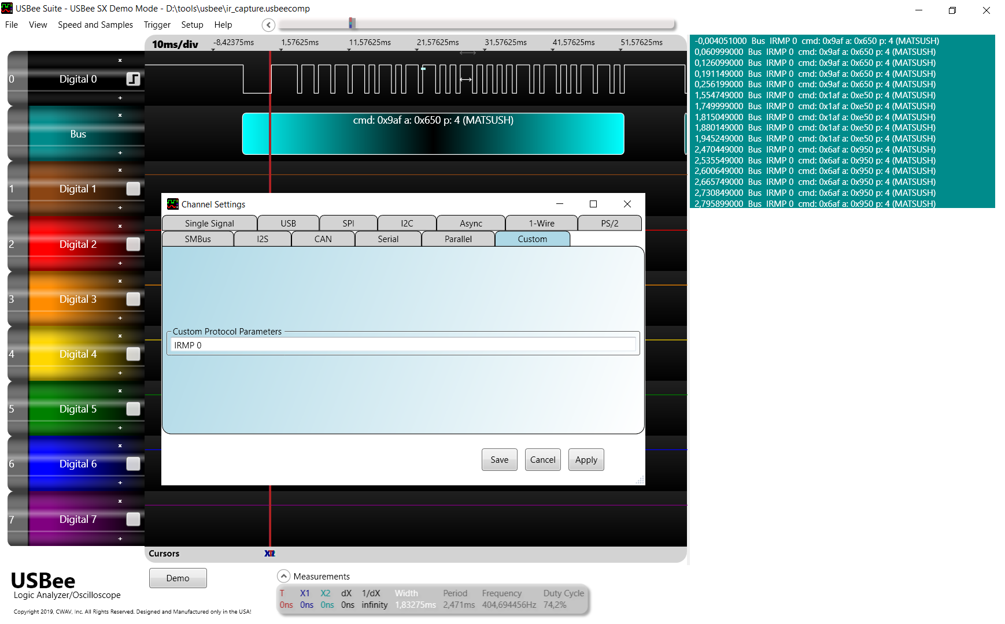Click the overview bar position marker

click(352, 23)
